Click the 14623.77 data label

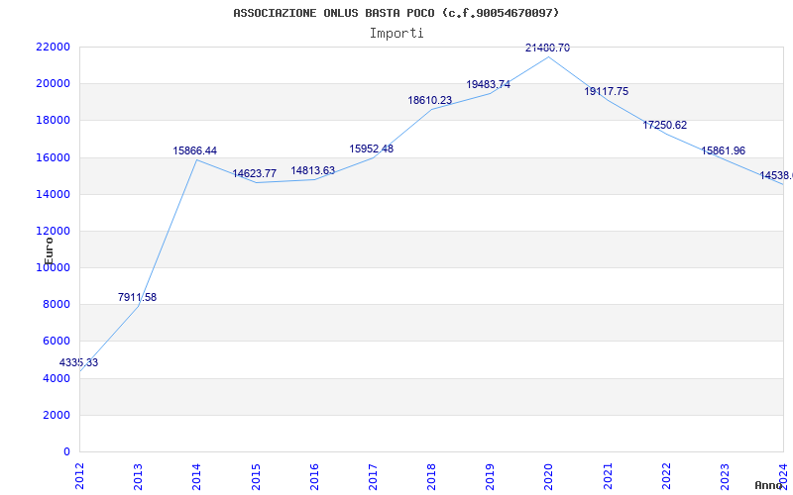pyautogui.click(x=254, y=174)
